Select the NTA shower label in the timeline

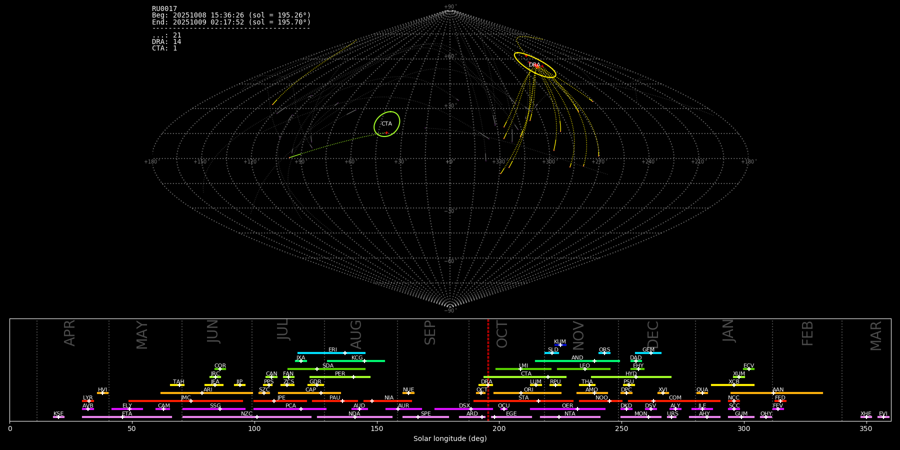point(569,414)
